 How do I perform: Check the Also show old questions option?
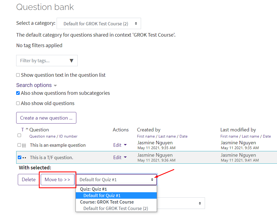(x=18, y=103)
